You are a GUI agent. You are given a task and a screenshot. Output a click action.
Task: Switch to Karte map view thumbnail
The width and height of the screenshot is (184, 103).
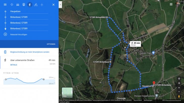coord(67,92)
